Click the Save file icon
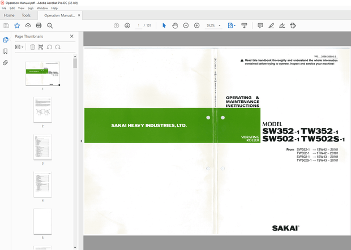Viewport: 351px width, 250px height. [6, 25]
